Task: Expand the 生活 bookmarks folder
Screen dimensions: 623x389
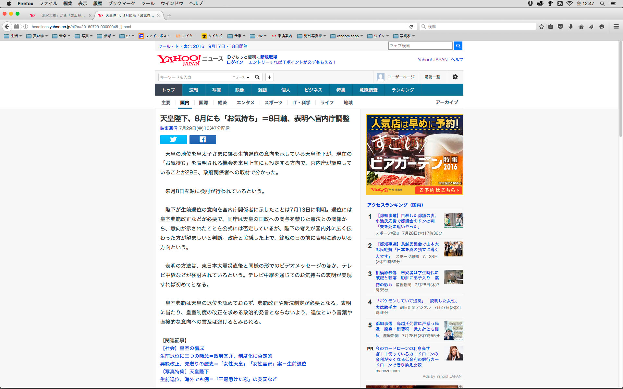Action: coord(13,36)
